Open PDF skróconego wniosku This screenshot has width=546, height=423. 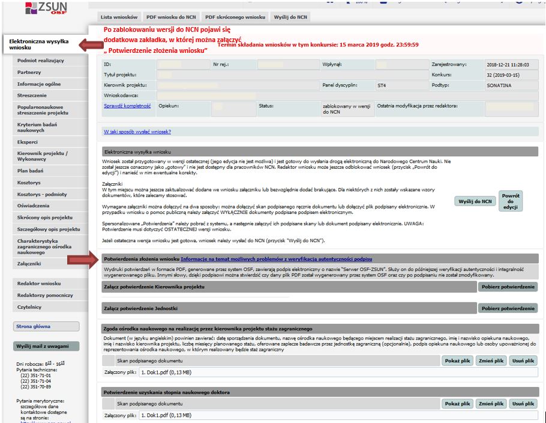point(235,17)
